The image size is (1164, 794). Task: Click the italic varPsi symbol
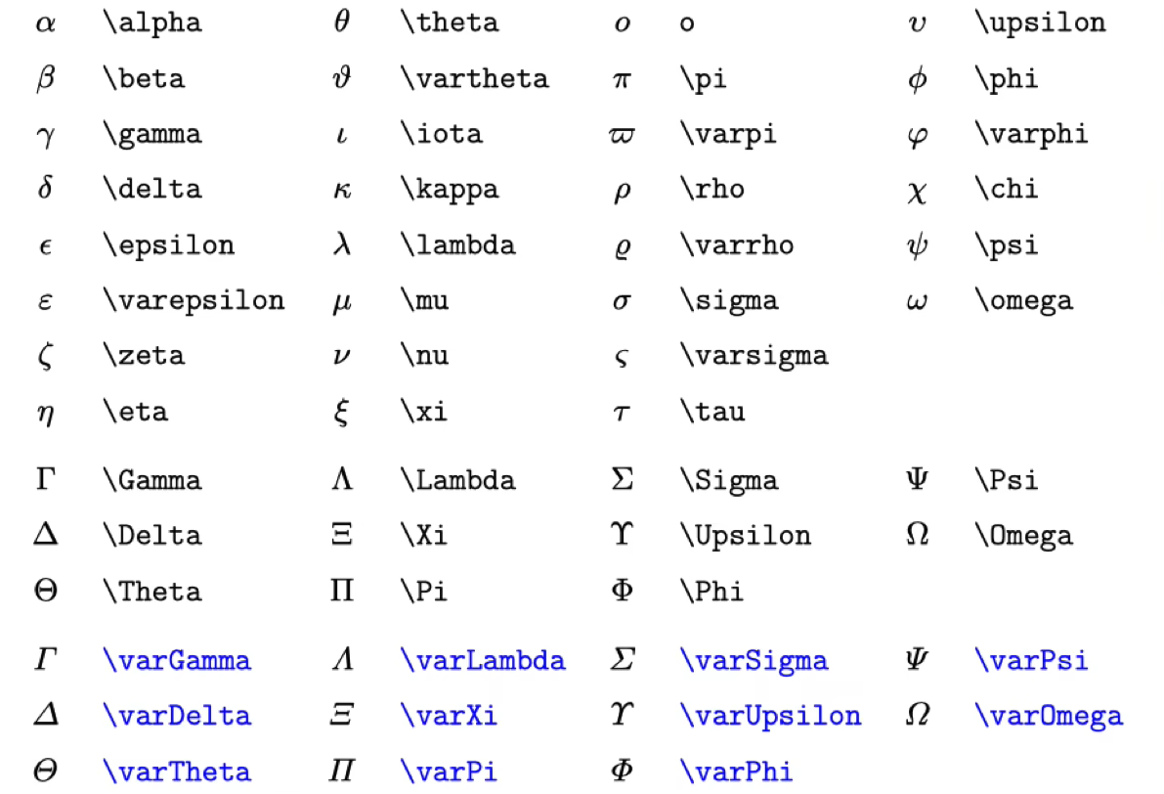(x=918, y=659)
